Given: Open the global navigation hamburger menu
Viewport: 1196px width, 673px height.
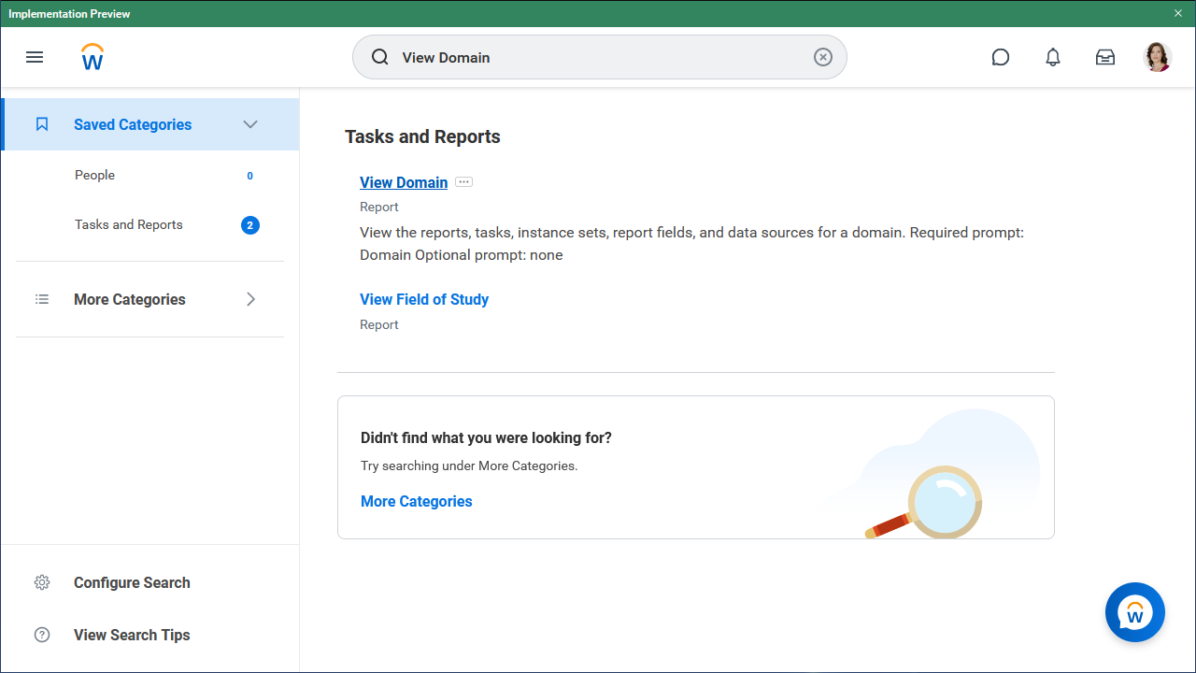Looking at the screenshot, I should click(35, 57).
